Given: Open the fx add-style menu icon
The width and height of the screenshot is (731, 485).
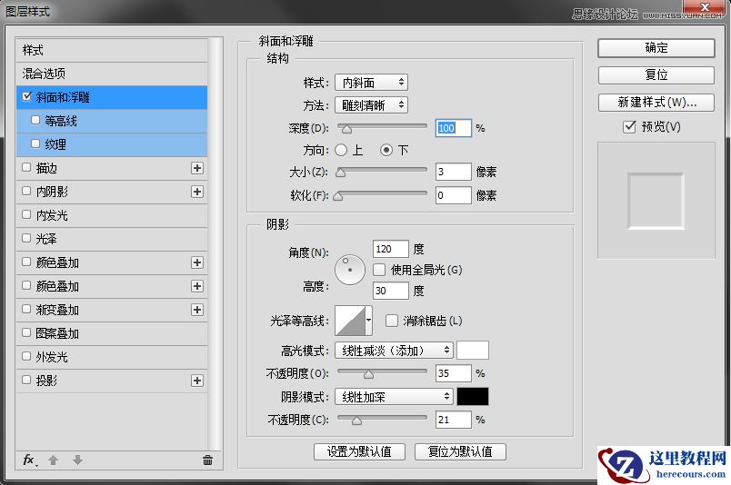Looking at the screenshot, I should [30, 460].
